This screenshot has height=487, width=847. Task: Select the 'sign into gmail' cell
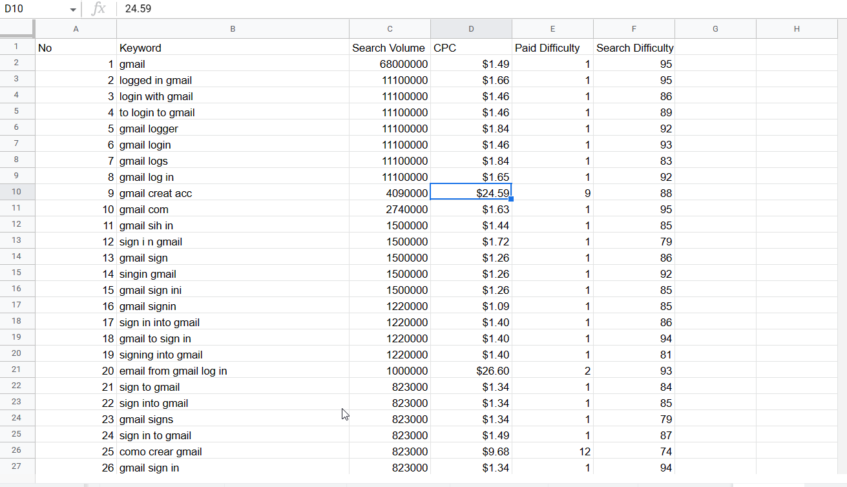[x=233, y=403]
